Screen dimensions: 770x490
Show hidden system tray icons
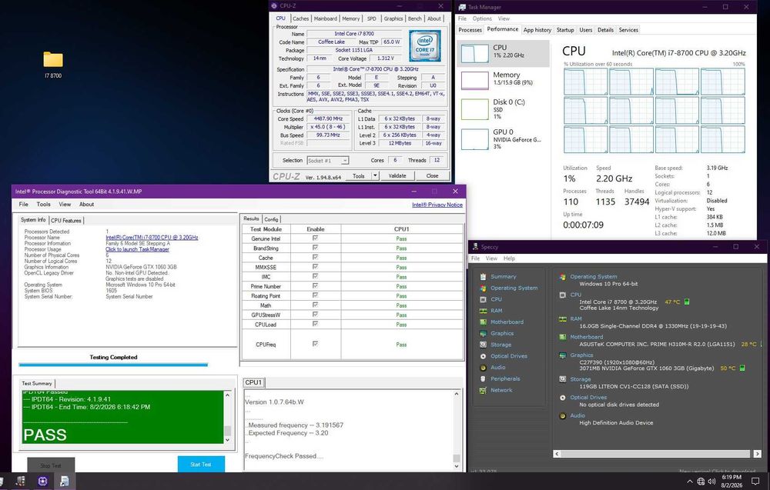point(689,482)
